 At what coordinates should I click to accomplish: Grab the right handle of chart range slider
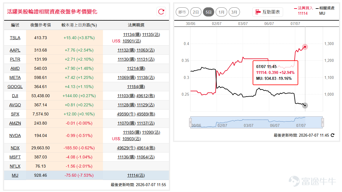point(322,122)
